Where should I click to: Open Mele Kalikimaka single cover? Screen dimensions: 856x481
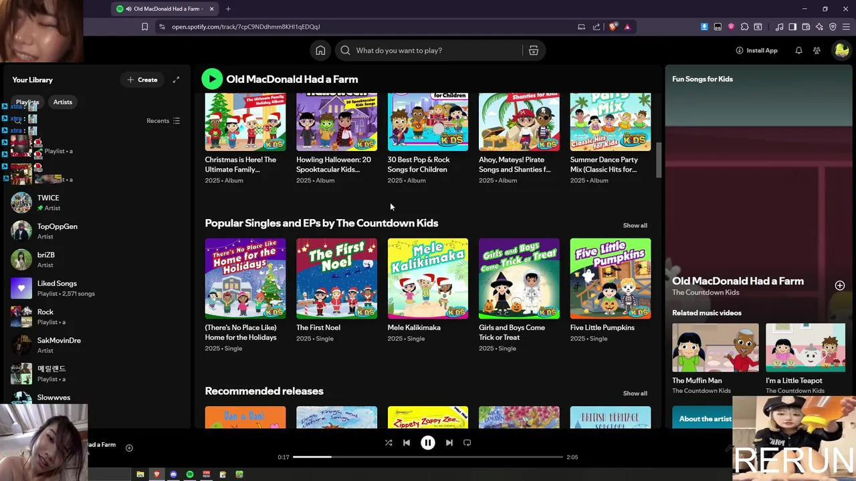(x=428, y=279)
